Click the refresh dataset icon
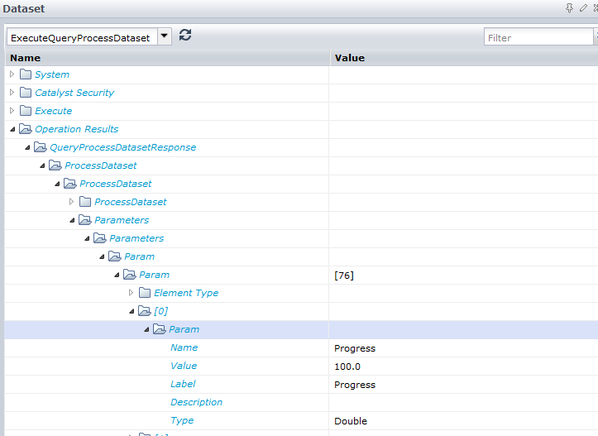The width and height of the screenshot is (598, 436). coord(185,35)
